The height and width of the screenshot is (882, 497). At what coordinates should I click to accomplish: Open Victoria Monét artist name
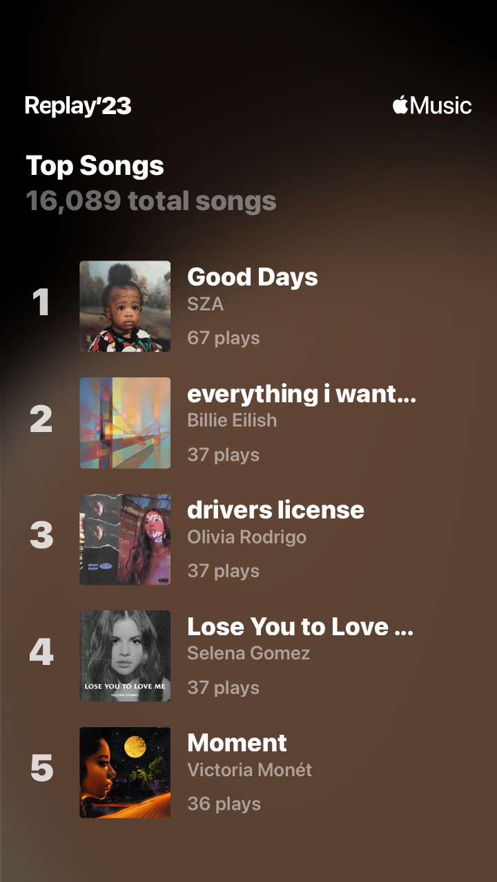[x=249, y=770]
